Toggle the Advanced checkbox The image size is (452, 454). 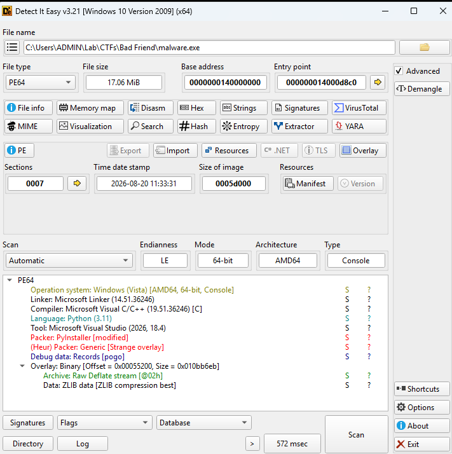[399, 71]
